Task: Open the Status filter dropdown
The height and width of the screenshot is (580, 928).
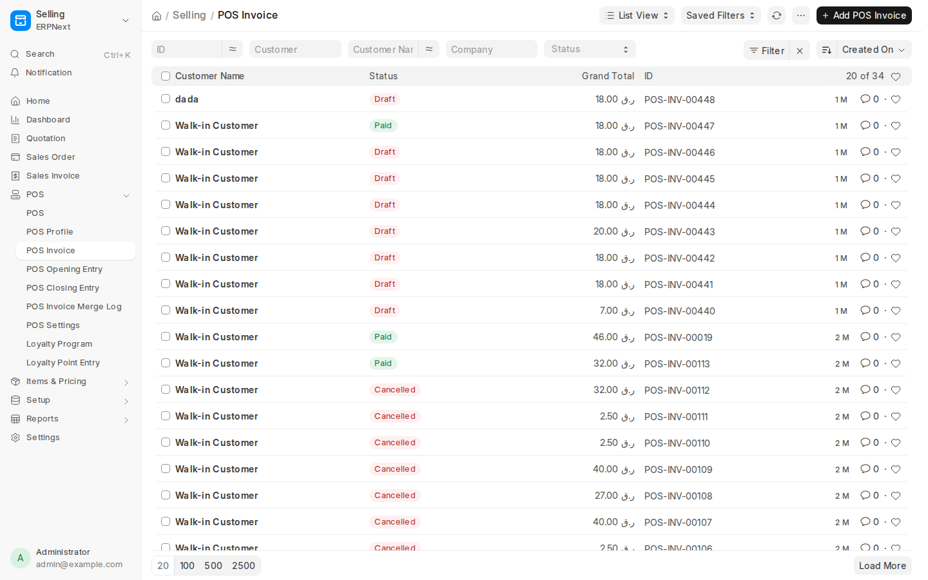Action: click(590, 49)
